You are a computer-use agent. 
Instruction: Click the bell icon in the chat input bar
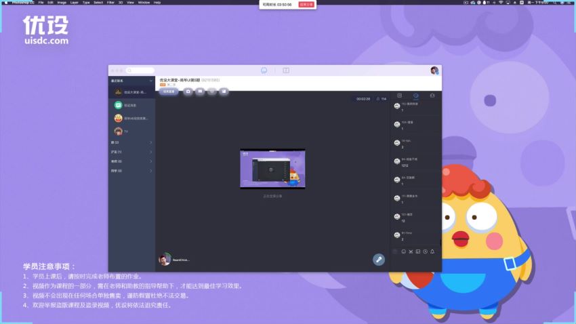pos(432,251)
